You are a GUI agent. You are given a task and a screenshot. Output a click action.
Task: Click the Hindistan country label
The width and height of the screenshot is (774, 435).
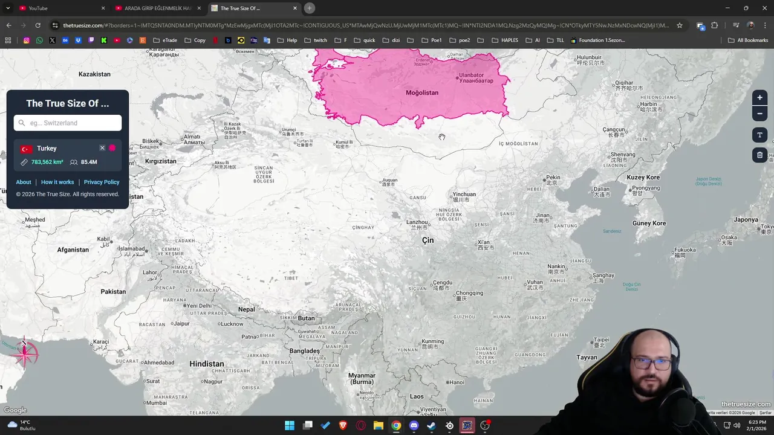tap(207, 364)
